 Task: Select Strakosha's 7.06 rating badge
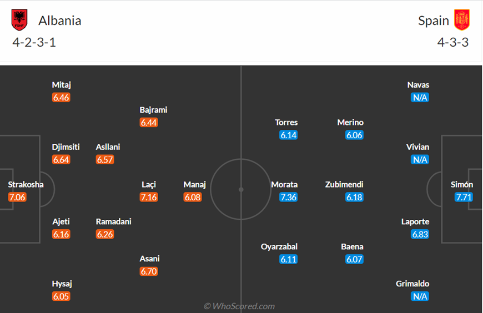pyautogui.click(x=17, y=197)
